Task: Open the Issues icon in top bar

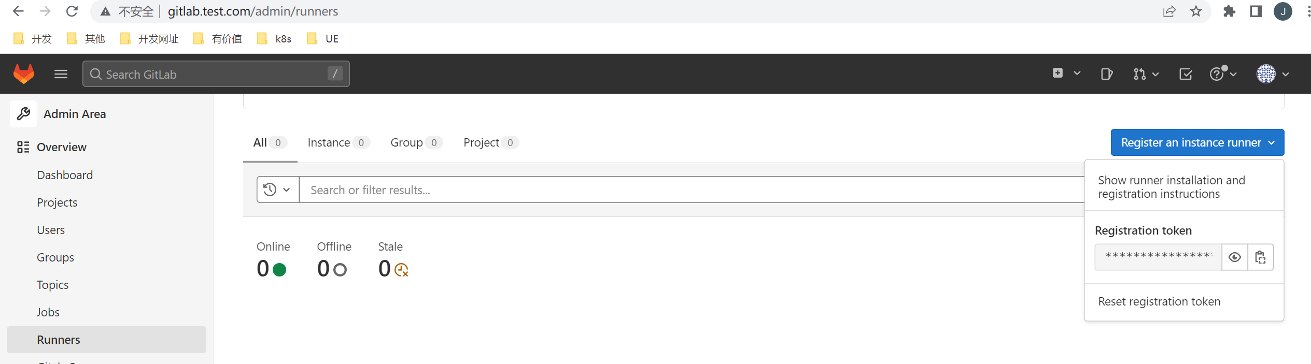Action: (1106, 74)
